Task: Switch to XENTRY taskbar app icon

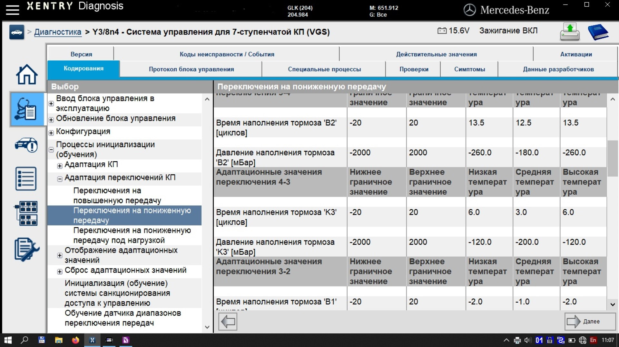Action: point(92,340)
